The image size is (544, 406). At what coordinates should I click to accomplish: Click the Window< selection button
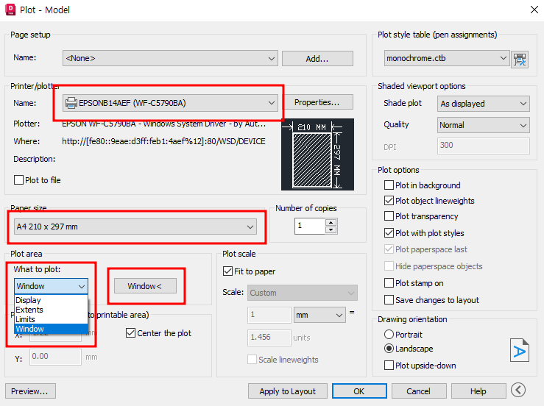[x=145, y=286]
